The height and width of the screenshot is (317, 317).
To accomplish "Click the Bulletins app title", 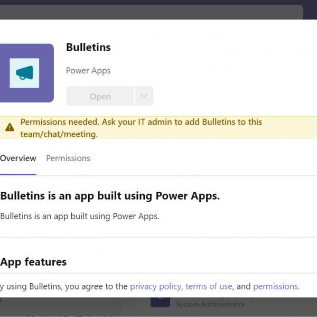I will pos(88,48).
